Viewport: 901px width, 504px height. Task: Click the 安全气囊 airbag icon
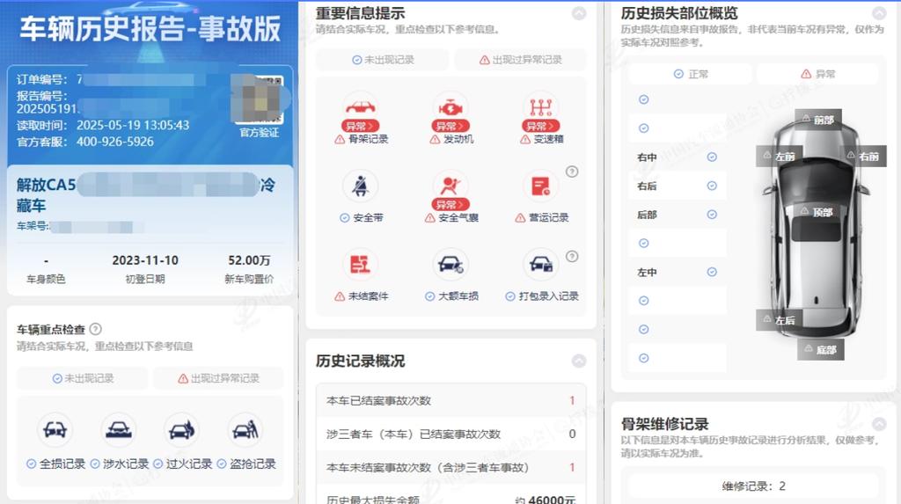450,186
